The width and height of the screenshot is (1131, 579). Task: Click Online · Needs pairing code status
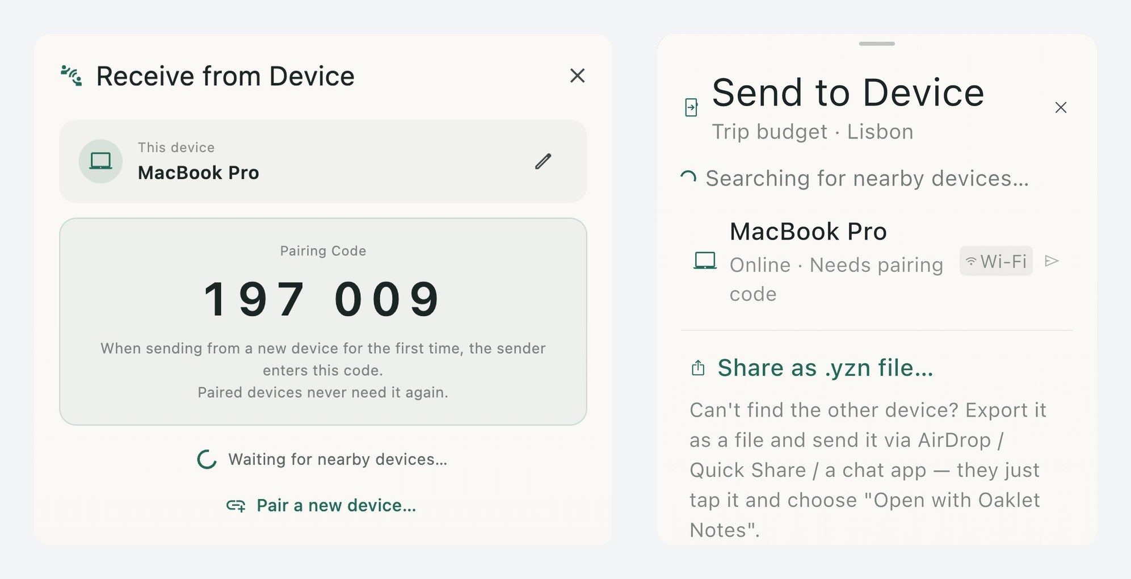[836, 279]
